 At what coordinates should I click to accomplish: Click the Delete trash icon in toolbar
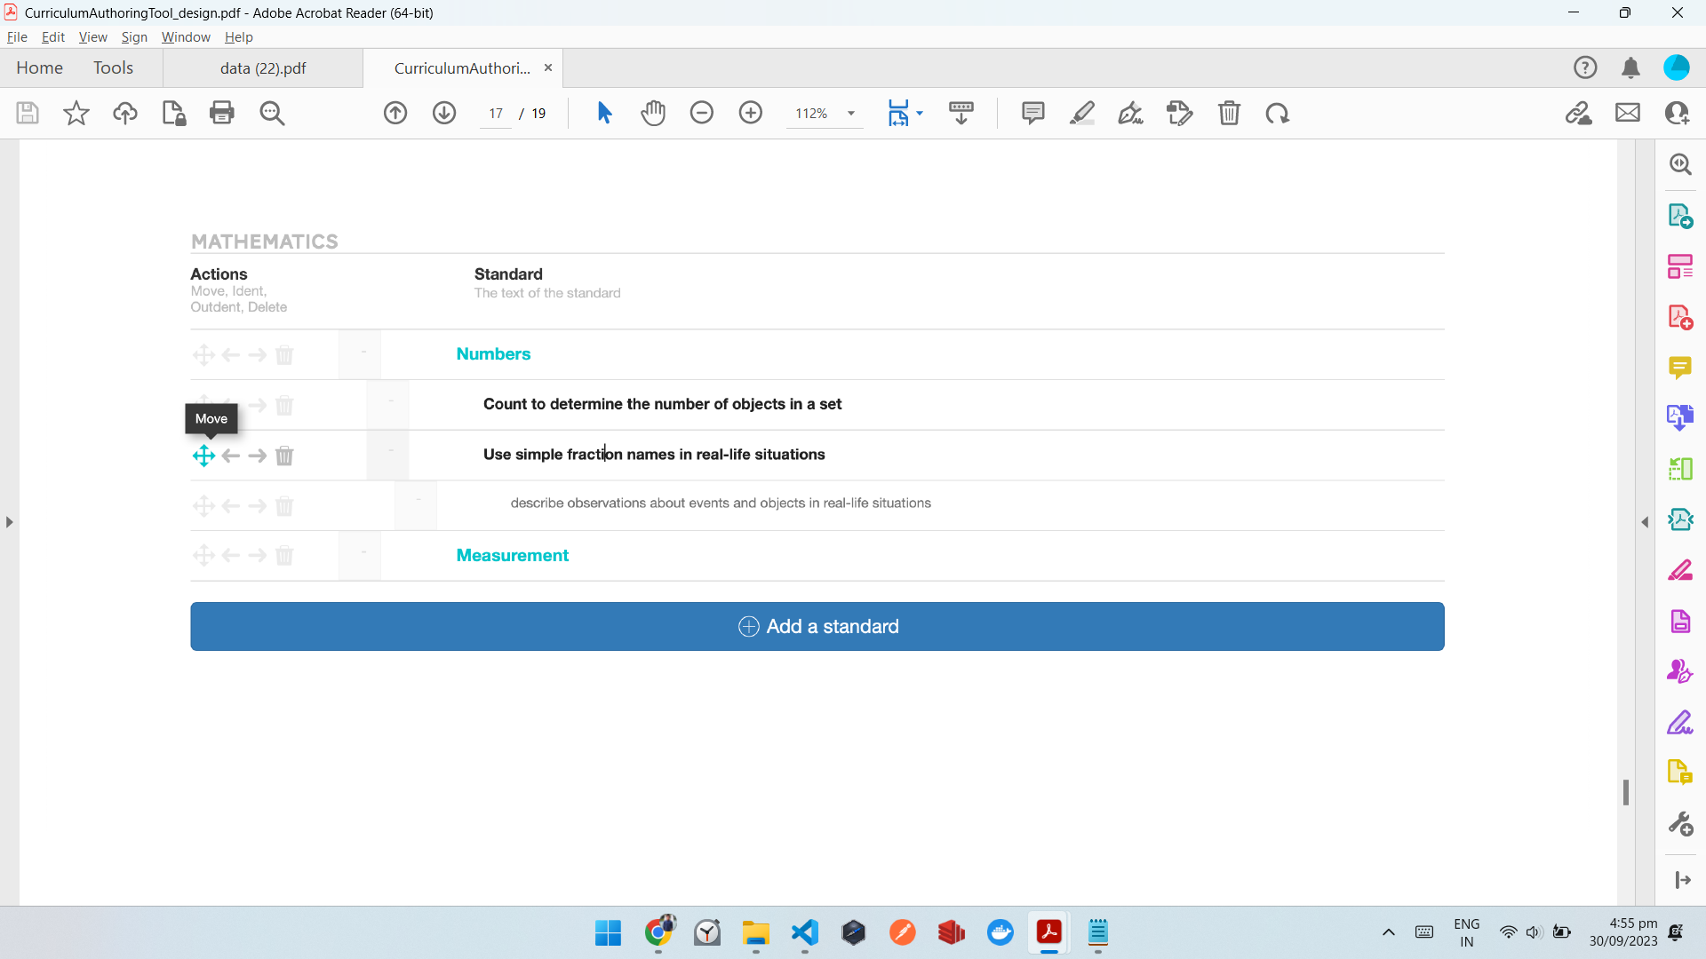1229,113
